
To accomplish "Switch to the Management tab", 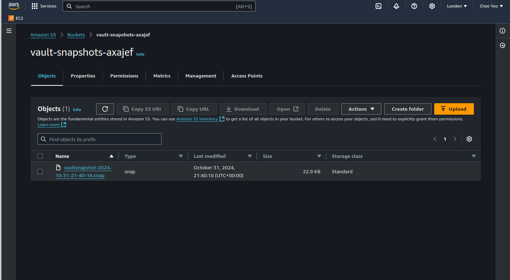I will (x=201, y=76).
